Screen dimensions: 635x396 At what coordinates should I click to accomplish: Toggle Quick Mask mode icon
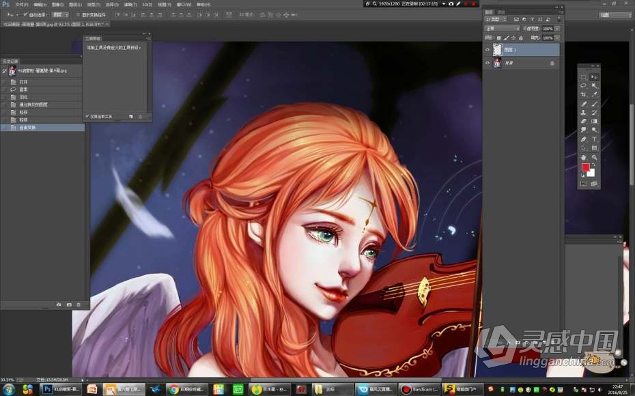583,184
